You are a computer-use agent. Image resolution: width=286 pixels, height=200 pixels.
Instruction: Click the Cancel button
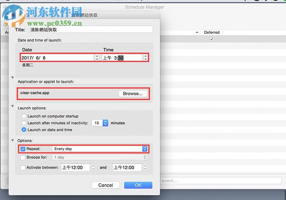(x=105, y=185)
